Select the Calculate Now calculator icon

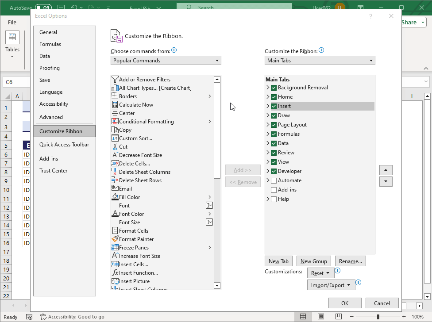pyautogui.click(x=115, y=104)
